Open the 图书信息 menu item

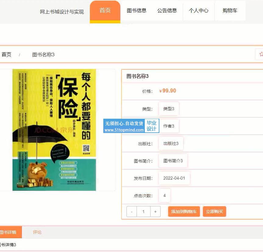click(x=137, y=11)
